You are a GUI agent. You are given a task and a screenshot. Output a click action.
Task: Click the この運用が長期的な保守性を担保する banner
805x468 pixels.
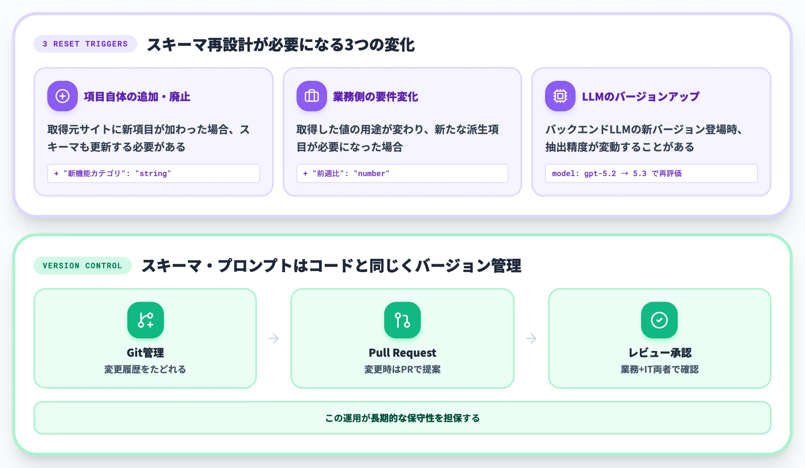[402, 418]
